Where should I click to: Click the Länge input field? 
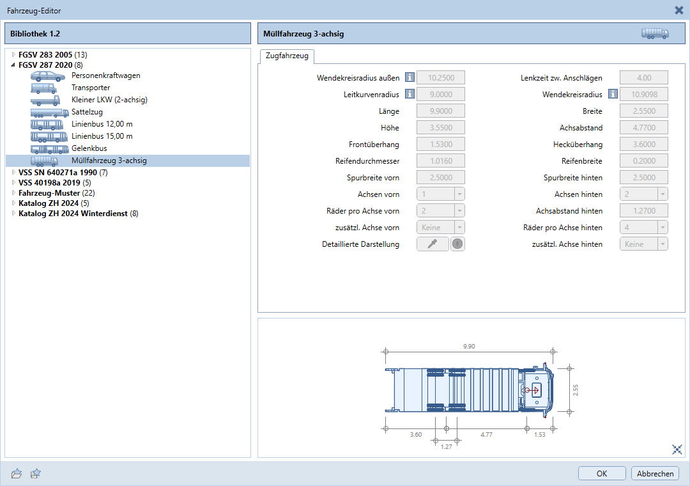coord(440,111)
